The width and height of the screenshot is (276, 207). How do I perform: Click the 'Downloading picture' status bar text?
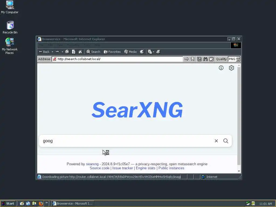111,177
